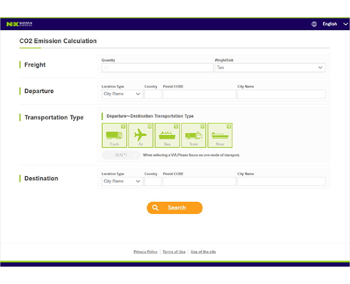Open Departure Location Type dropdown

[122, 94]
